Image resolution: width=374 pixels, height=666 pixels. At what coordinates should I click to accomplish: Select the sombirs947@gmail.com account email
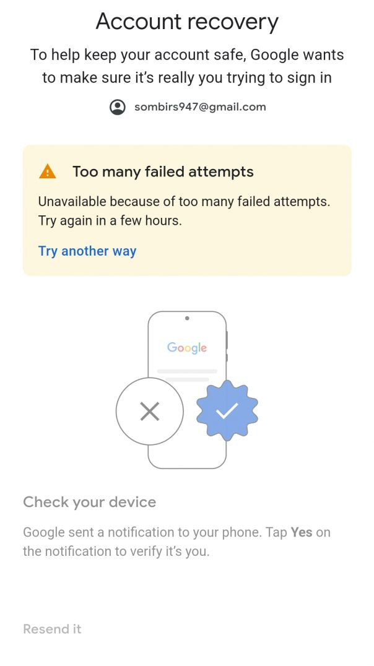(x=200, y=107)
